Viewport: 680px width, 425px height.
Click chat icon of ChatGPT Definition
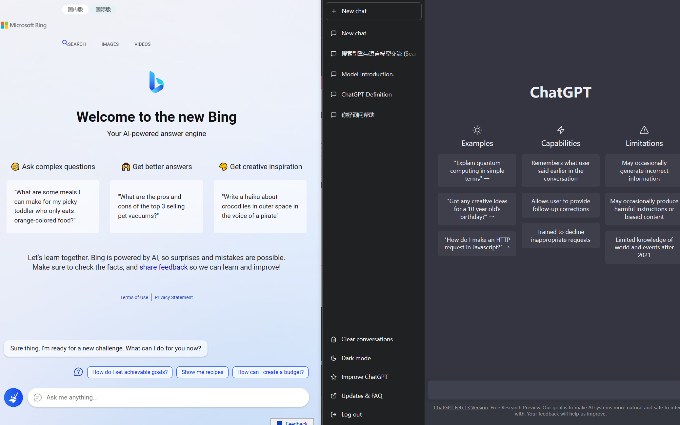[333, 95]
